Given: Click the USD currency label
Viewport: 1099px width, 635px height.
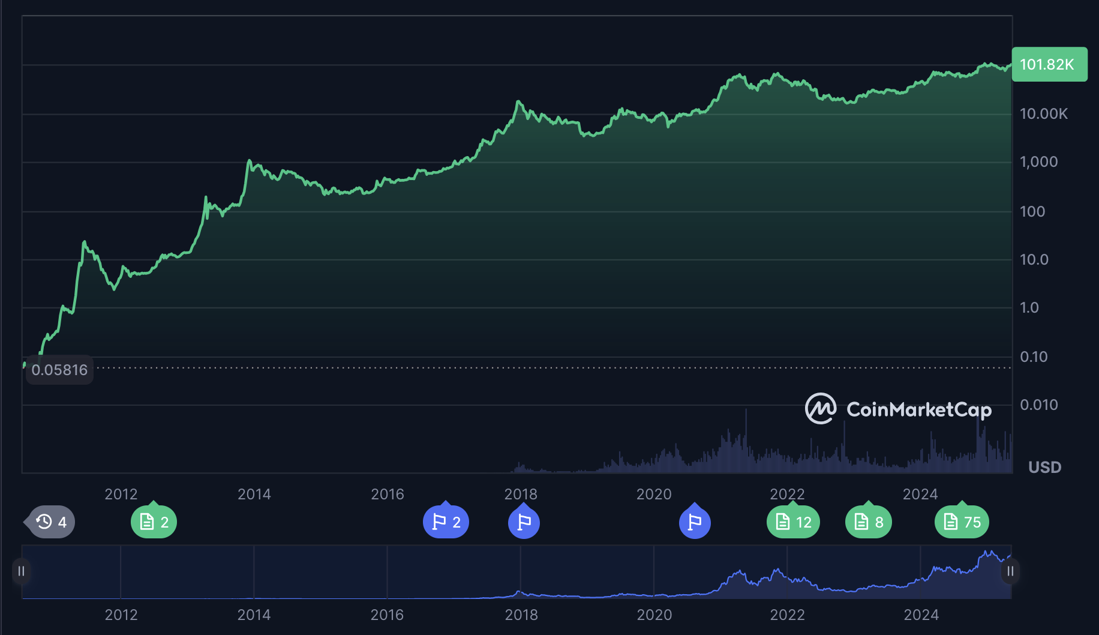Looking at the screenshot, I should point(1044,467).
